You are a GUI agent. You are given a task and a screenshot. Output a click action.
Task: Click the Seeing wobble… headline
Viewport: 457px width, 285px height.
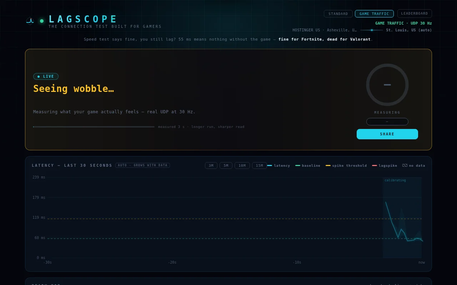[74, 89]
